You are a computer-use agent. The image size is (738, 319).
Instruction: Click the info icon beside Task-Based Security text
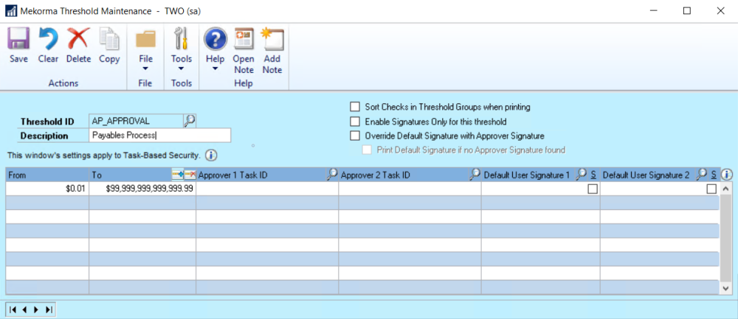211,155
